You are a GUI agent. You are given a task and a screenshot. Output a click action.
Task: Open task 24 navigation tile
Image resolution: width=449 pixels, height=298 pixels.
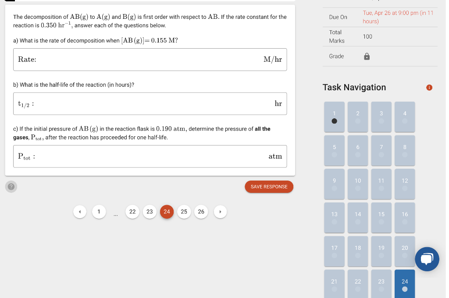(x=405, y=284)
